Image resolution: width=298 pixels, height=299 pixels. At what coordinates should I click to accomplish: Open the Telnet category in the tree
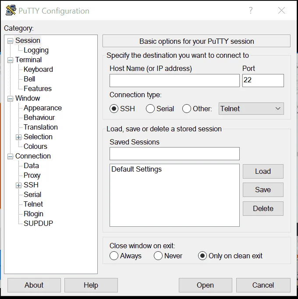coord(33,204)
